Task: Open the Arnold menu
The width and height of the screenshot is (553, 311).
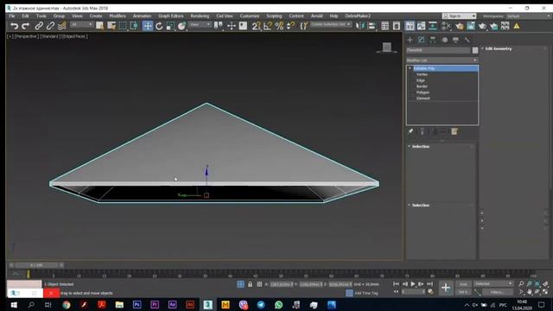Action: click(x=317, y=16)
